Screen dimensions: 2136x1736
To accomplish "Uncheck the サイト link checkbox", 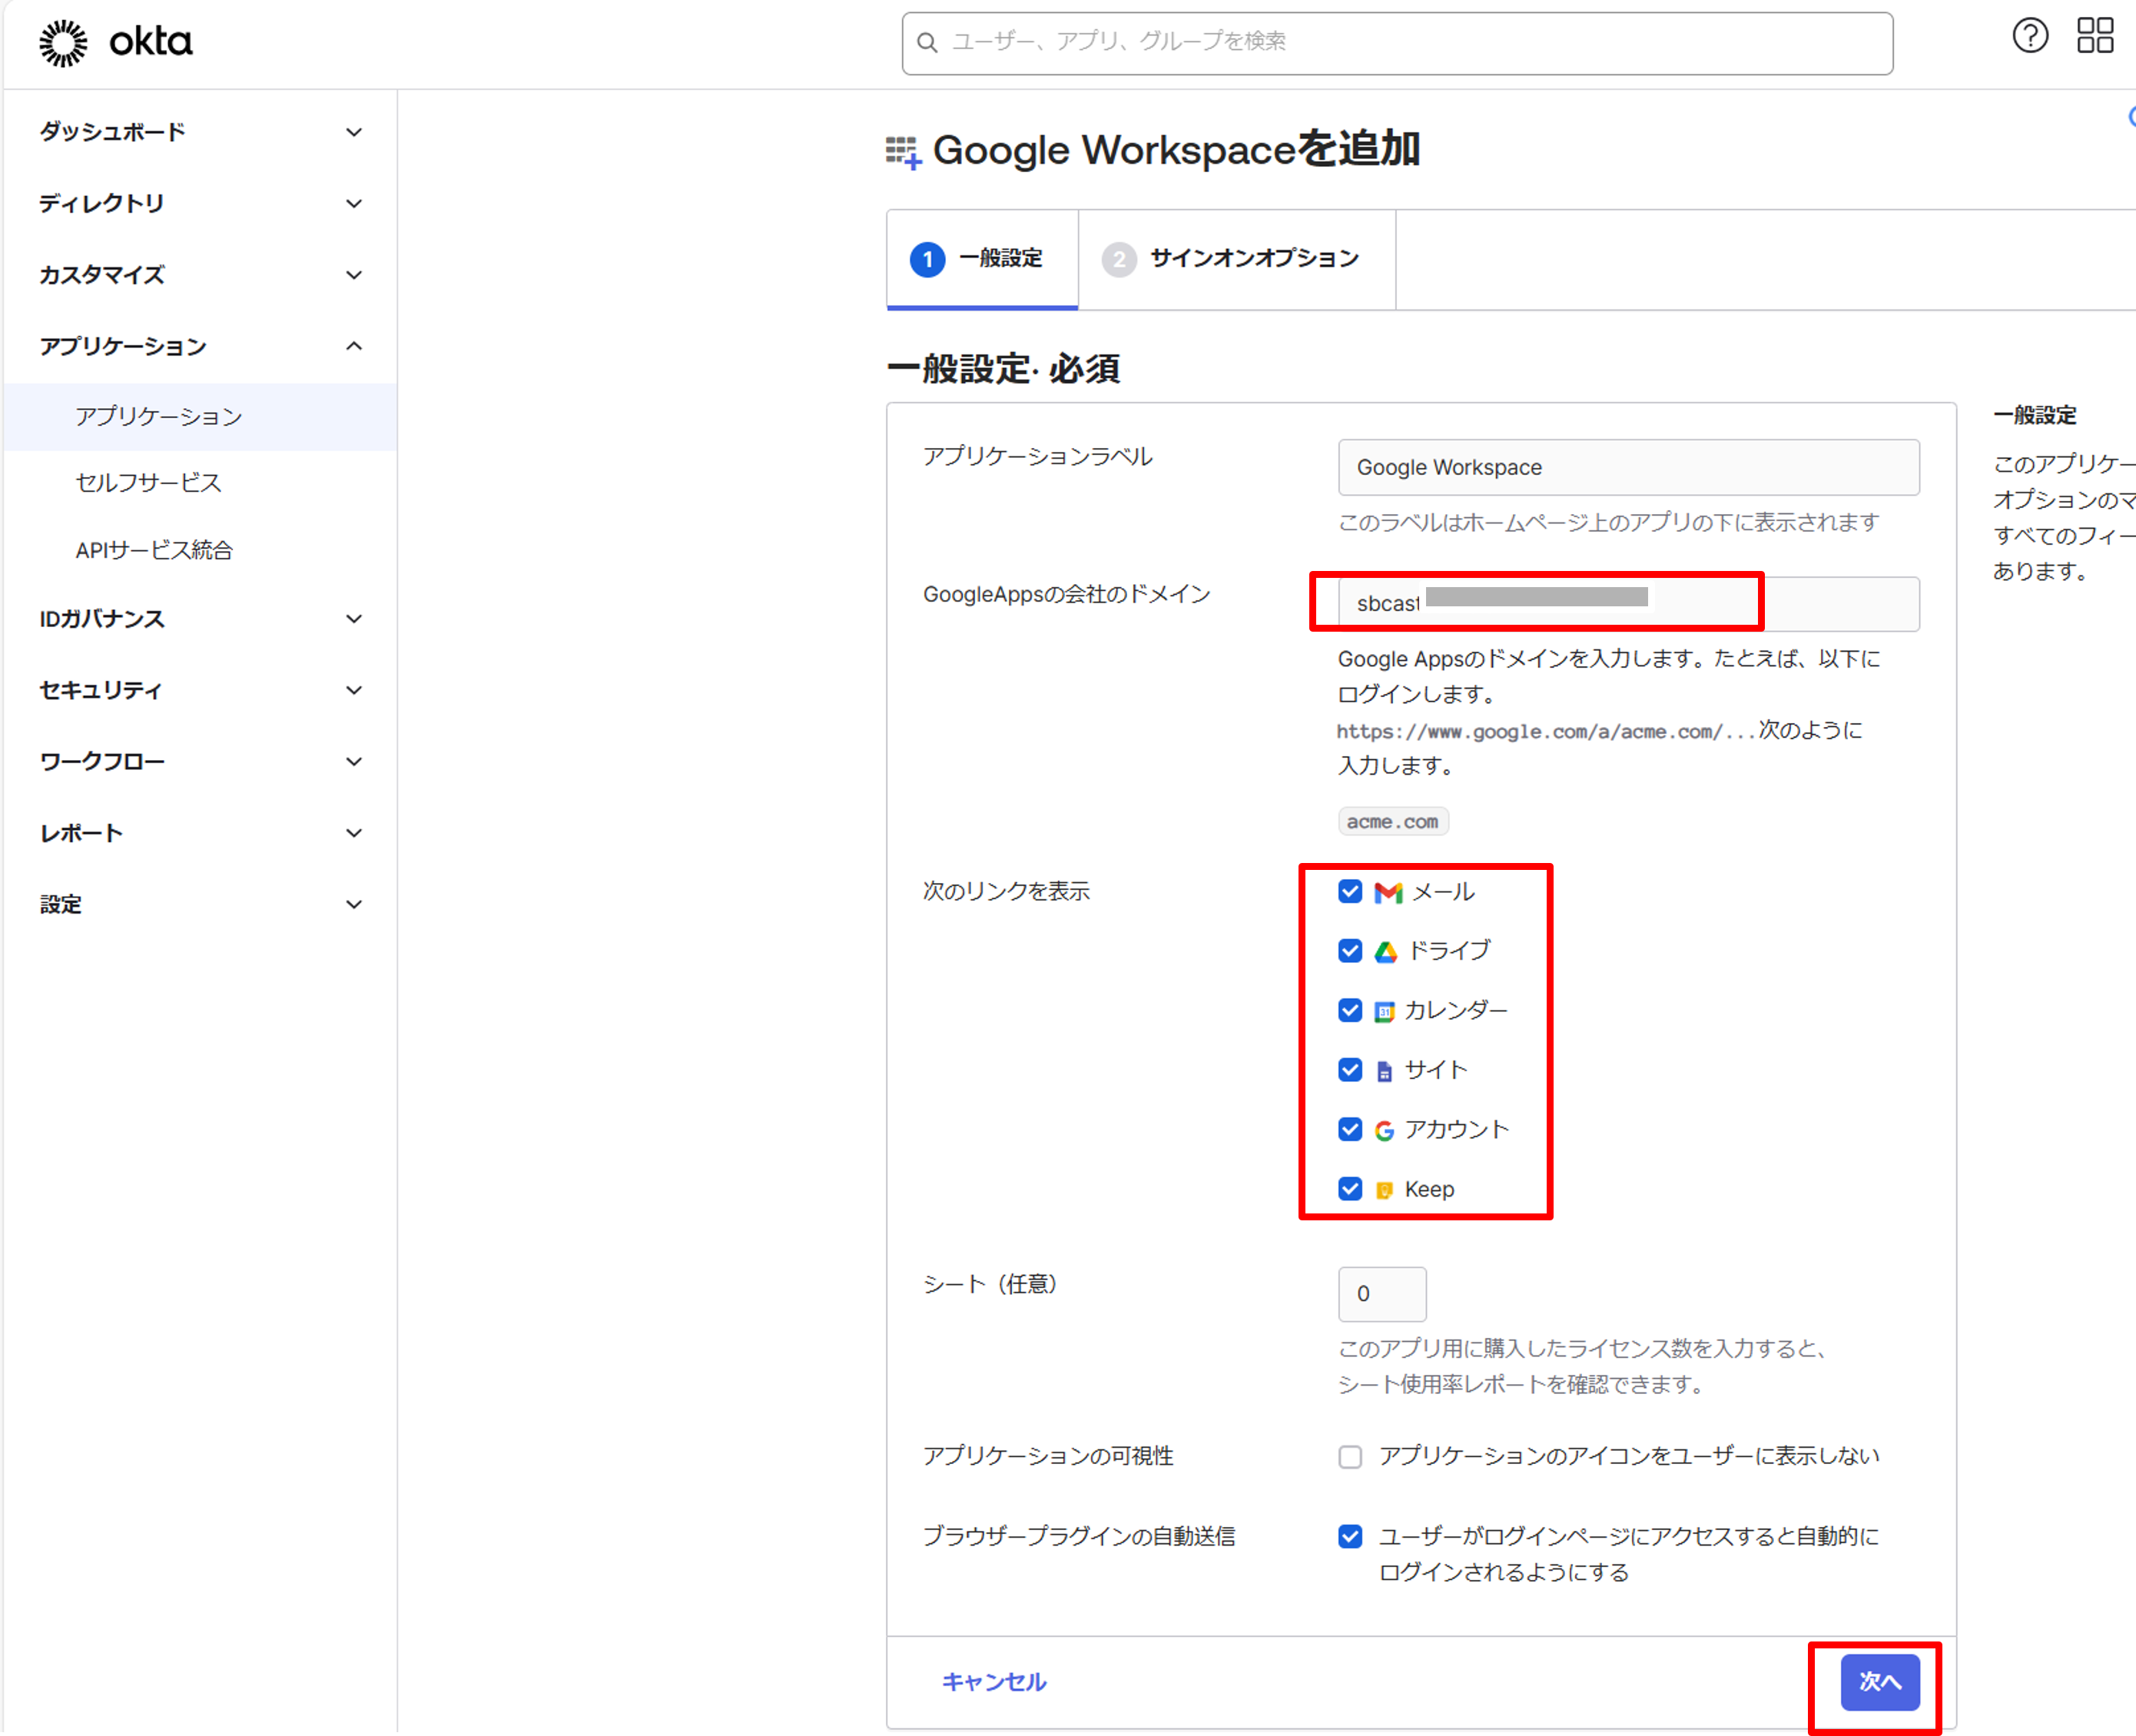I will pyautogui.click(x=1350, y=1070).
